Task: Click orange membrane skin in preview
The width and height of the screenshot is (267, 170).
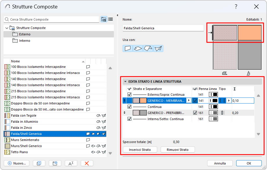Action: pos(250,33)
